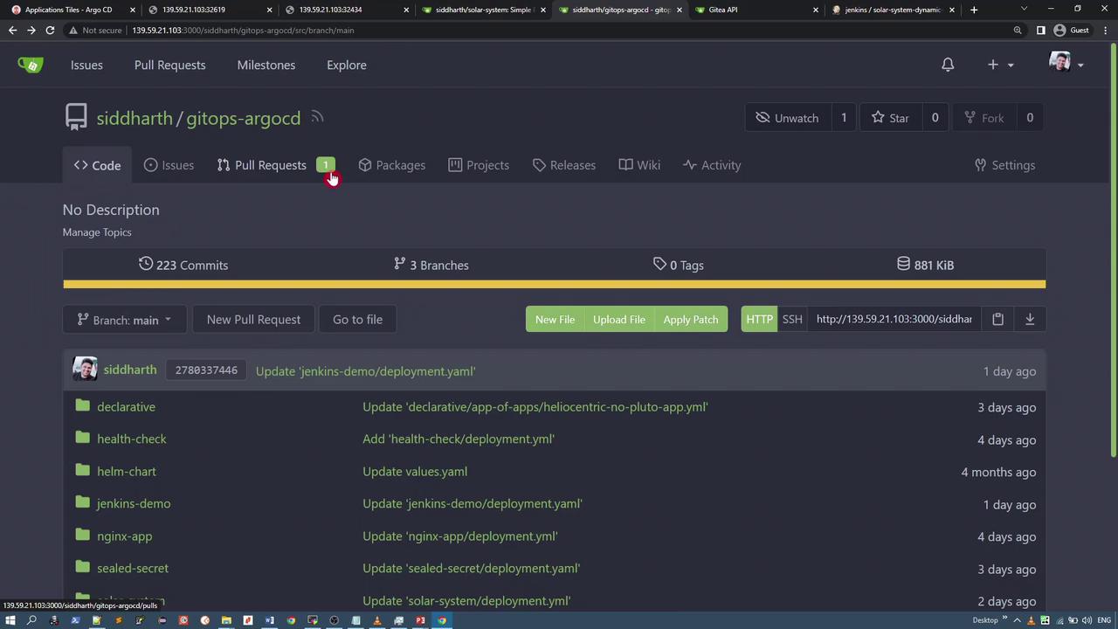1118x629 pixels.
Task: Open the Pull Requests repository tab
Action: (x=270, y=165)
